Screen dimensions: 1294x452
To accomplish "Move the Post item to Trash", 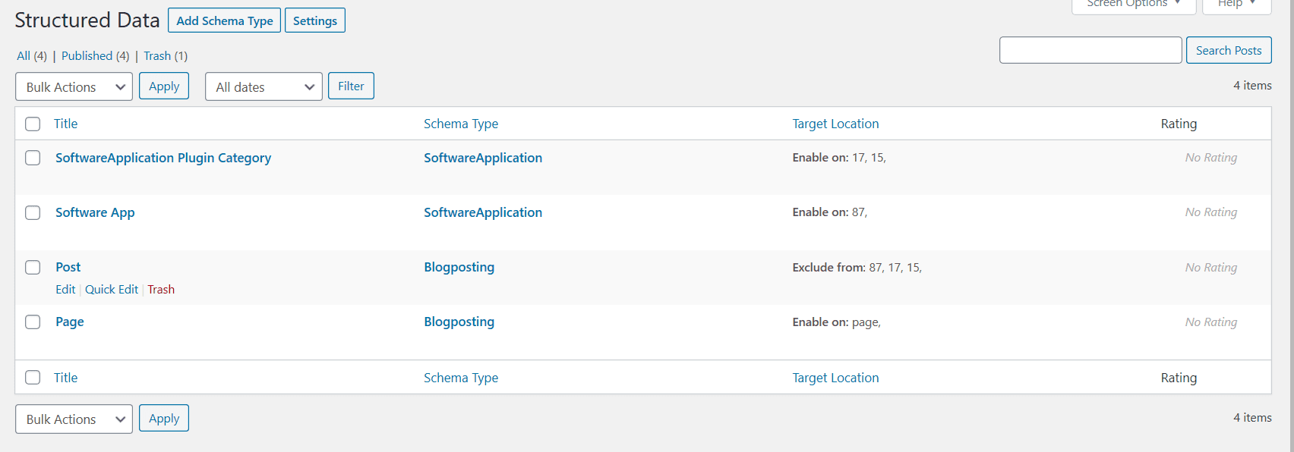I will pyautogui.click(x=161, y=289).
